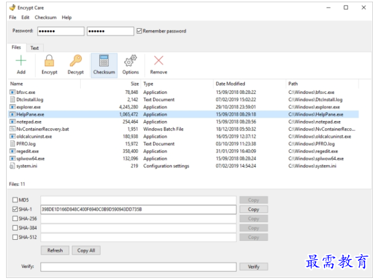Copy the SHA-1 hash value
The image size is (373, 279).
click(x=254, y=209)
